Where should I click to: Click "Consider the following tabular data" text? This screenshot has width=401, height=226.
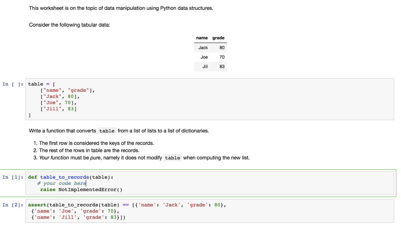pyautogui.click(x=70, y=25)
